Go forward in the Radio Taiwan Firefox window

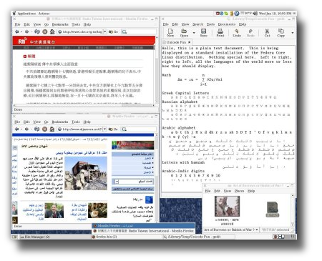click(x=26, y=31)
